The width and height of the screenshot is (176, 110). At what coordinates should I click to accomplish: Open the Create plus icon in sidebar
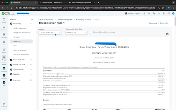(x=4, y=19)
